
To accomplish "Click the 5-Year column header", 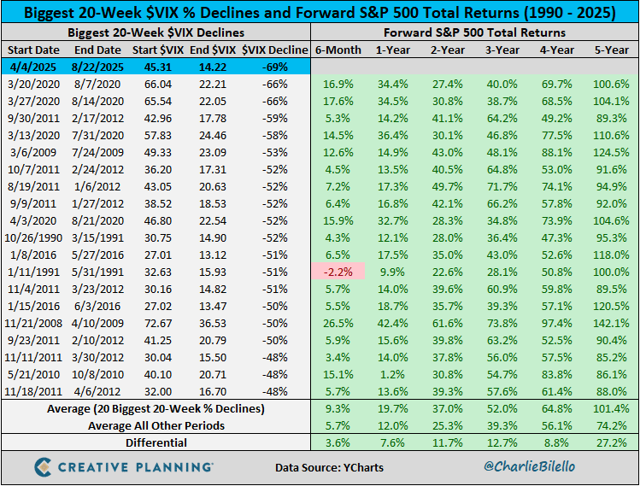I will point(612,50).
